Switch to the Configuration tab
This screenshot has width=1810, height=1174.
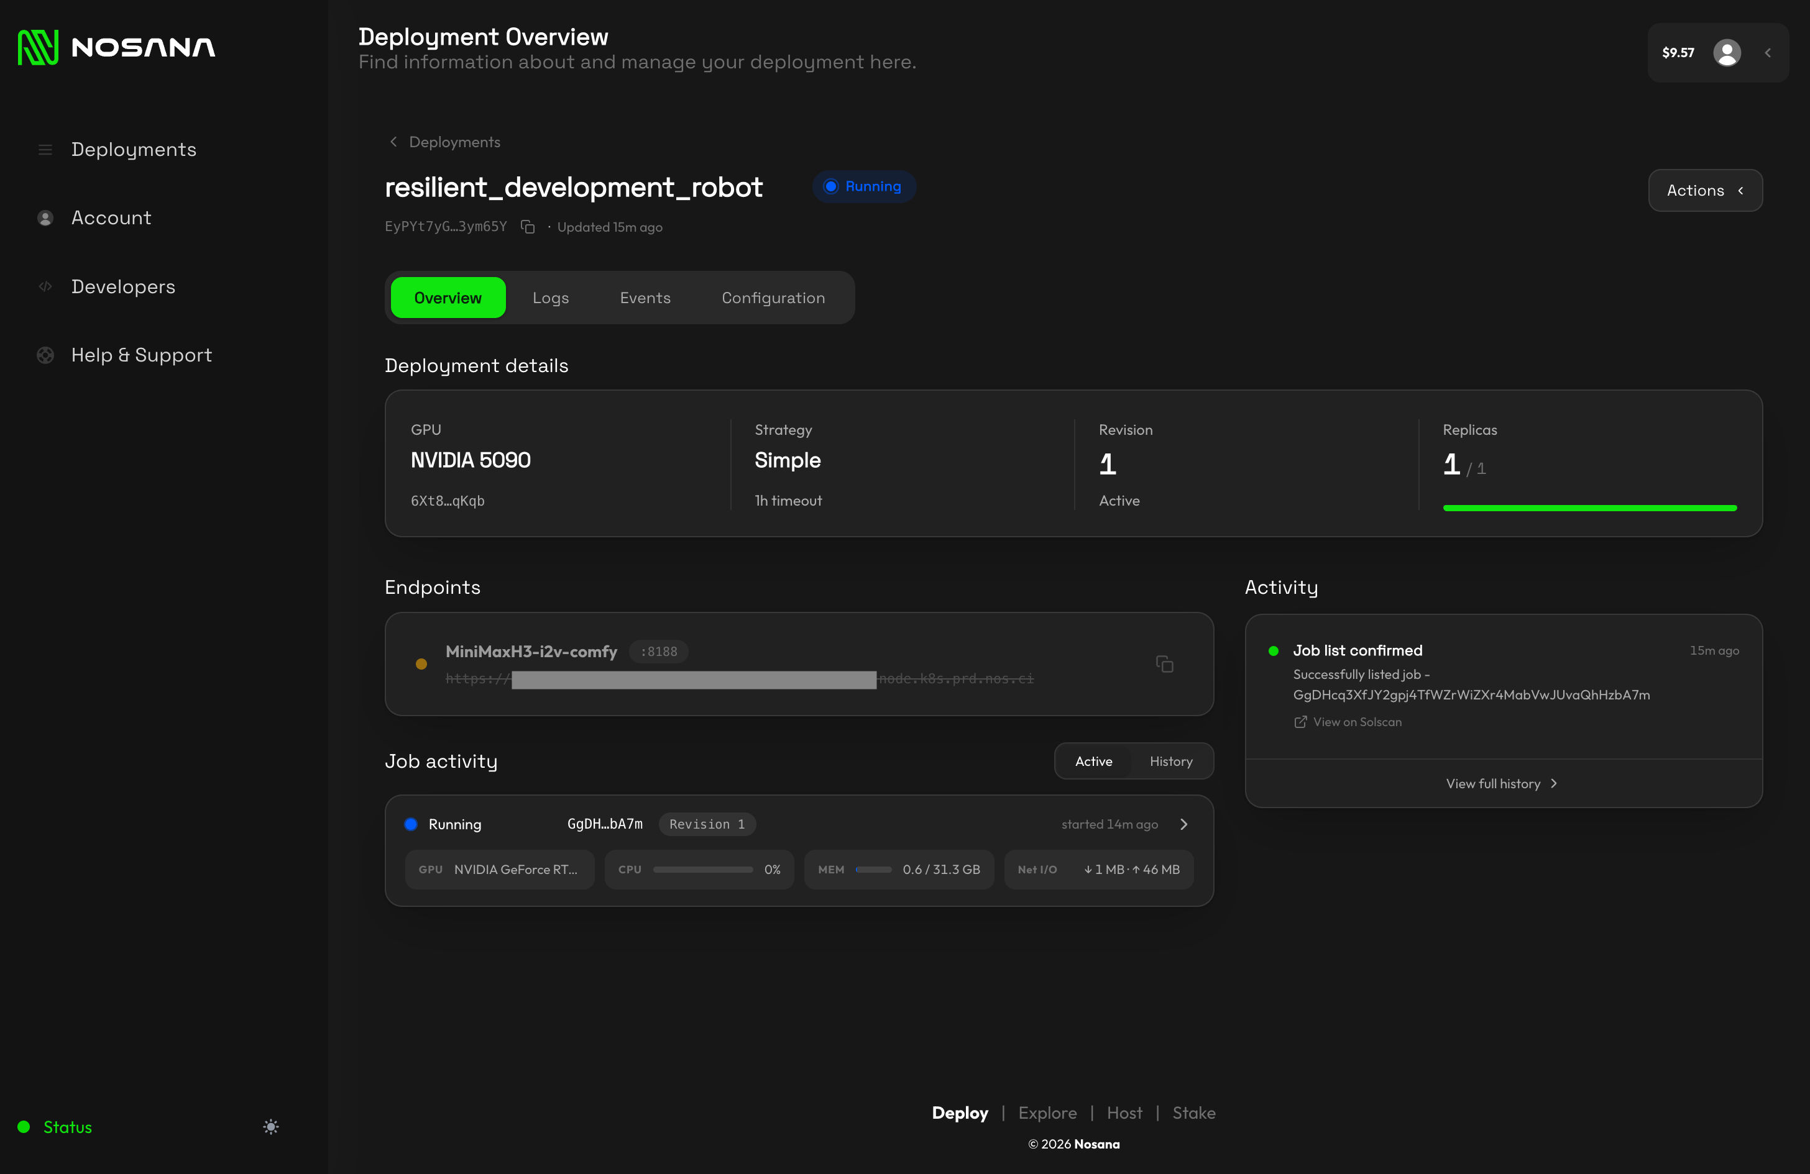(x=773, y=297)
